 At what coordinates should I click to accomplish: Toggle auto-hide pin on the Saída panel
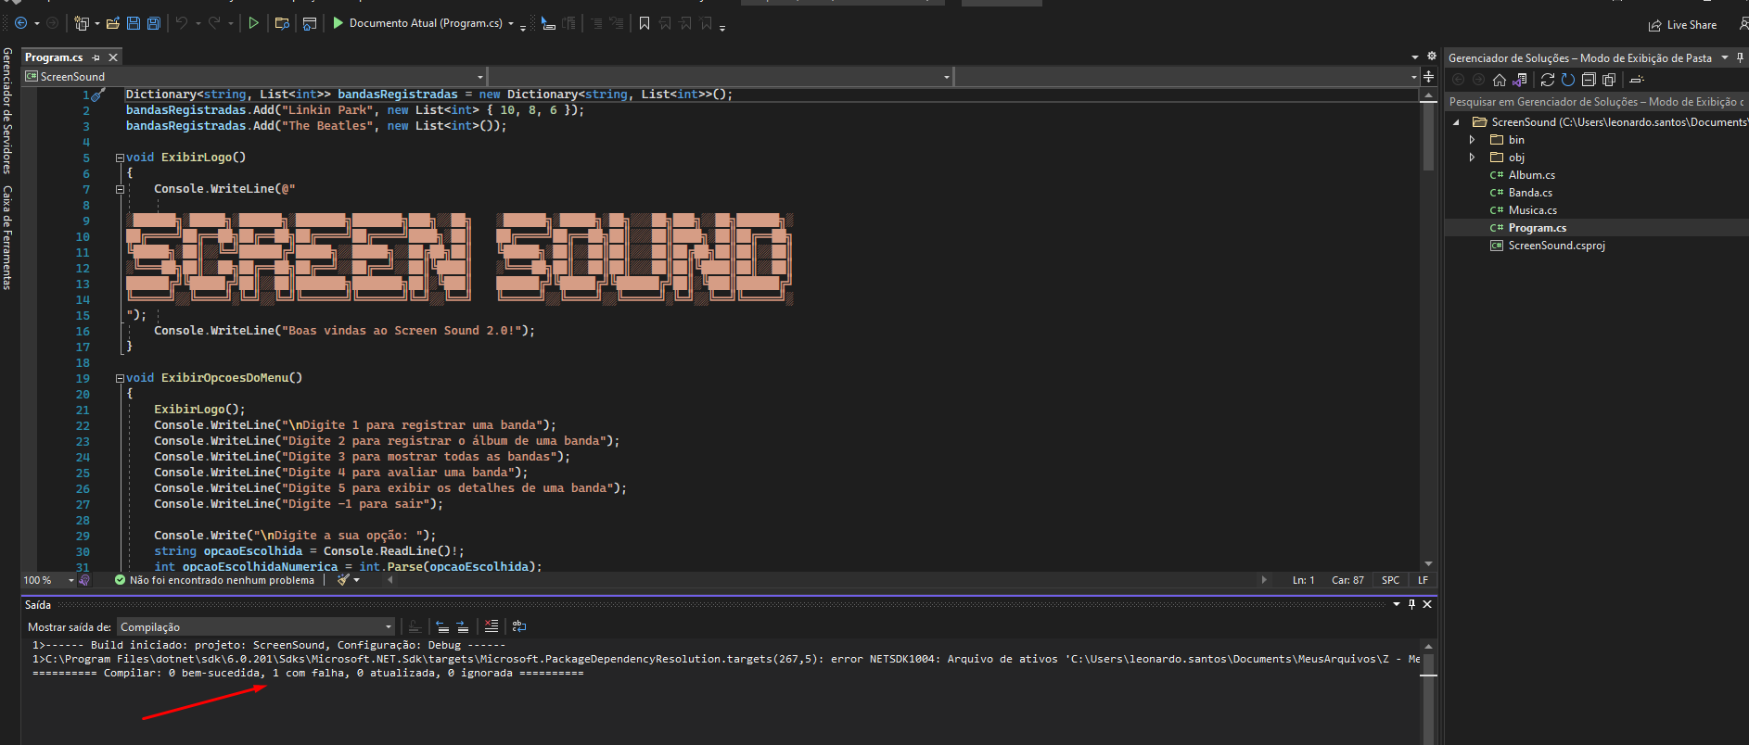tap(1412, 604)
